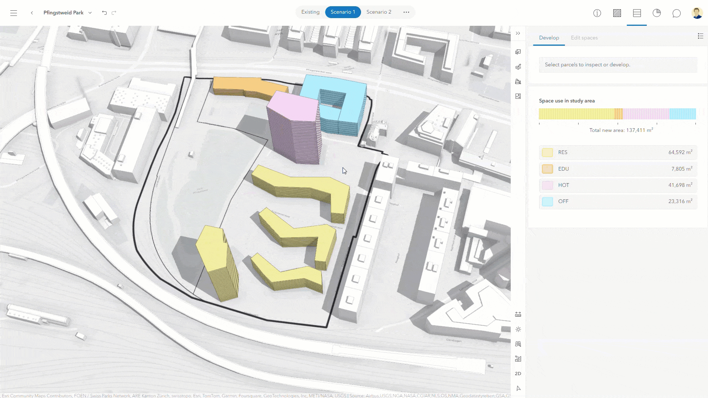708x398 pixels.
Task: Open the zoning view with hatched square icon
Action: point(617,13)
